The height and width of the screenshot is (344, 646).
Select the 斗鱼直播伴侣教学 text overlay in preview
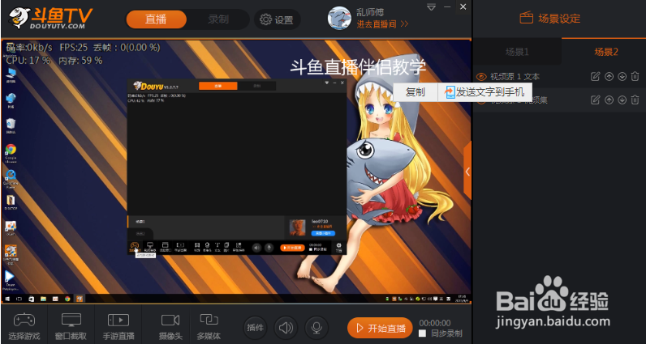click(358, 67)
